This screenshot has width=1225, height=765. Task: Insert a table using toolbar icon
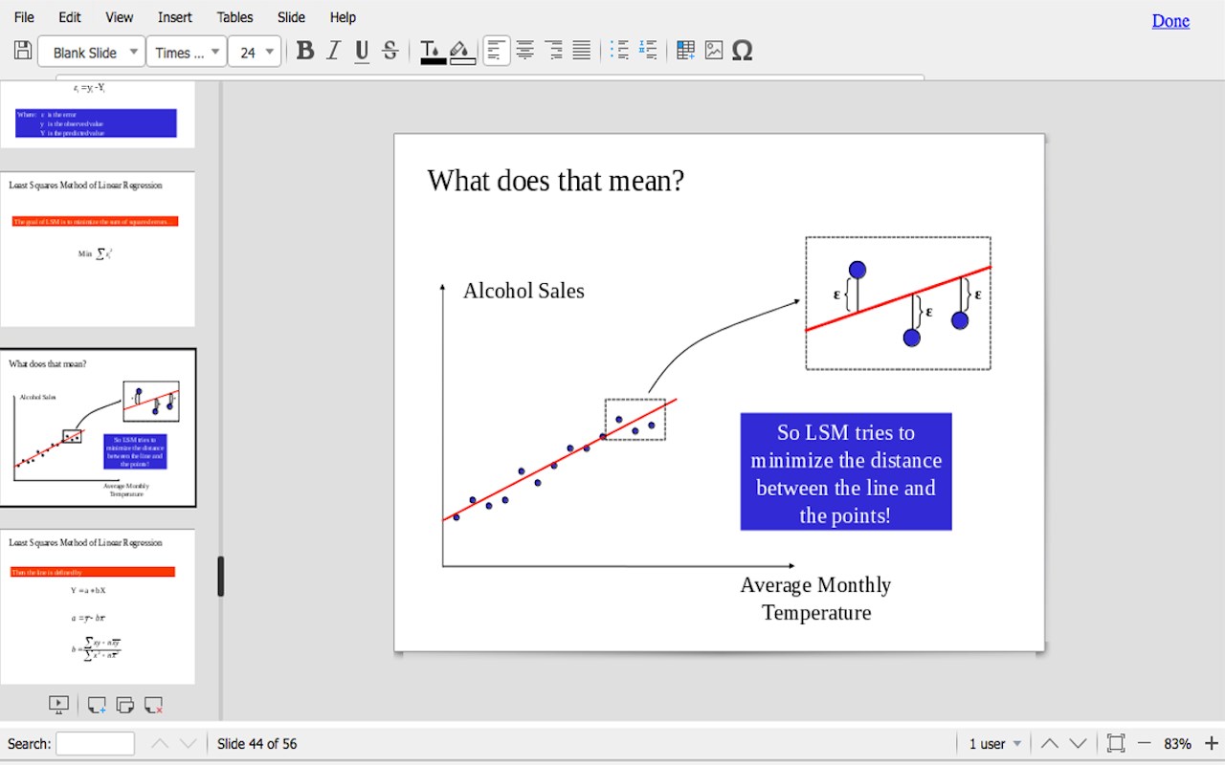tap(686, 51)
